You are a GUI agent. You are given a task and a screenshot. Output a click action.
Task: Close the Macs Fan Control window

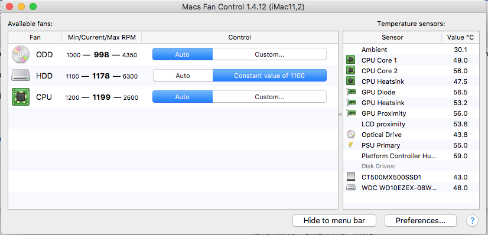[9, 6]
